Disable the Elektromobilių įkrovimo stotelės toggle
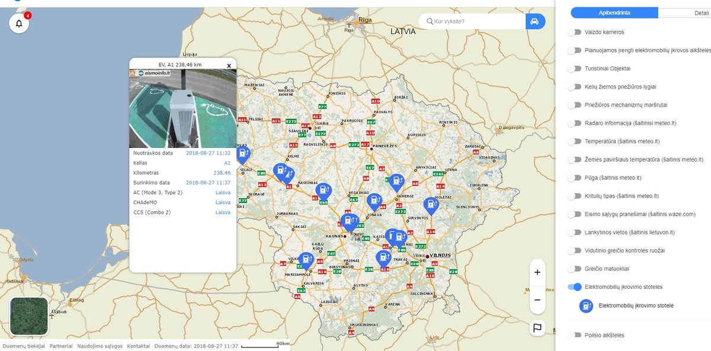This screenshot has height=351, width=711. (x=574, y=287)
